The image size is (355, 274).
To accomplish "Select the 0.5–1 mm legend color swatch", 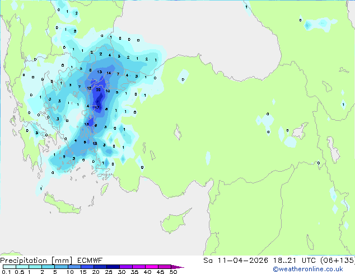I will [22, 267].
